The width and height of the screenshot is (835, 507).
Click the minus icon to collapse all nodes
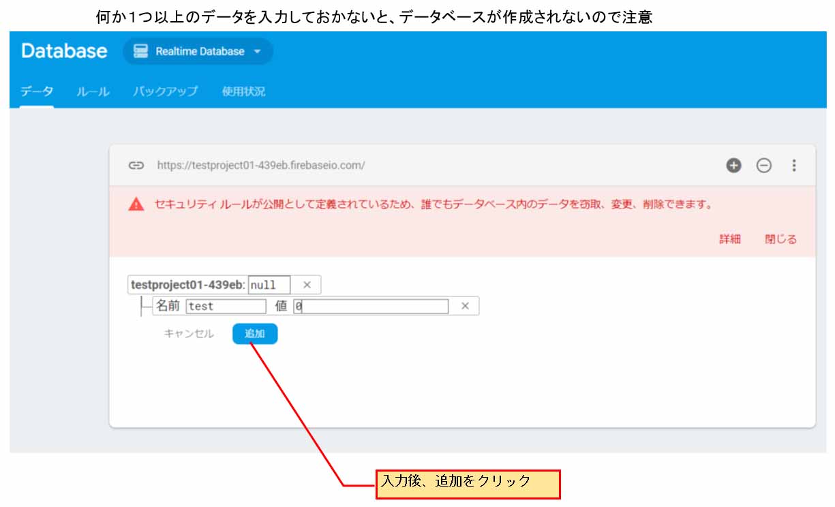point(764,166)
